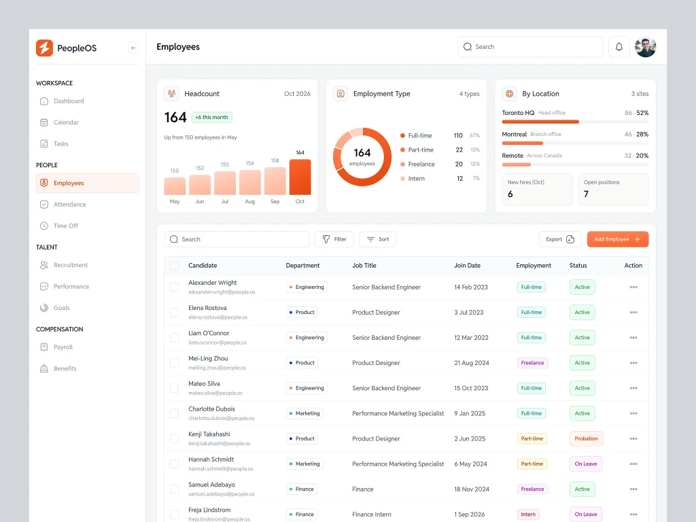Open Tasks in the Workspace section
The width and height of the screenshot is (696, 522).
point(88,144)
